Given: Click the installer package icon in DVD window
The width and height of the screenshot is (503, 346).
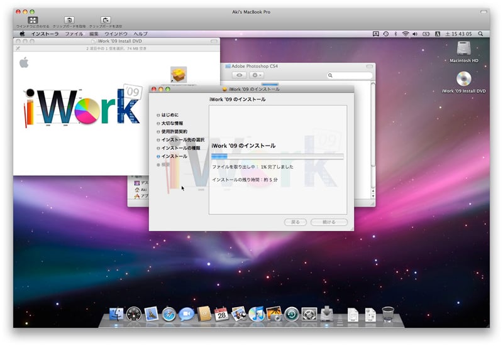Looking at the screenshot, I should (179, 75).
